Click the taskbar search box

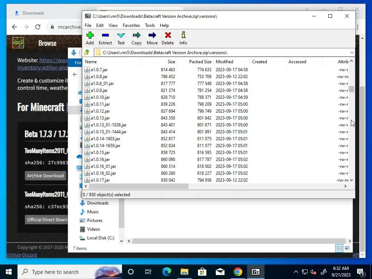click(x=70, y=272)
